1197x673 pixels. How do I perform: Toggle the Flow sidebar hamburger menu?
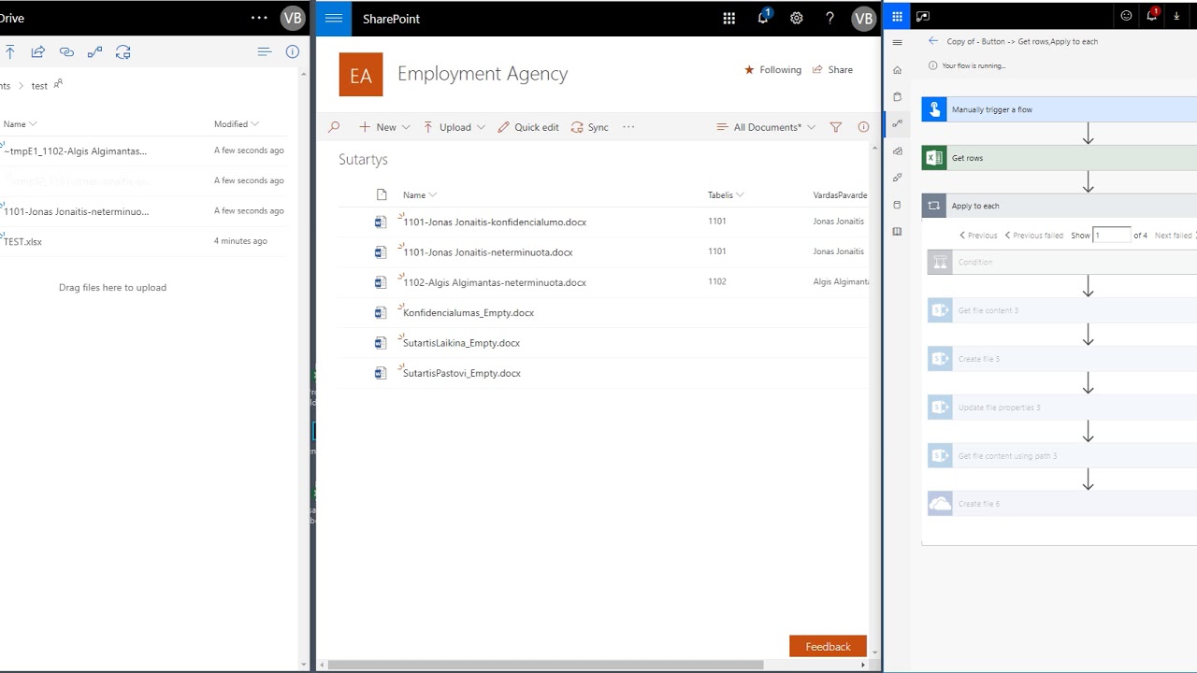pos(898,42)
